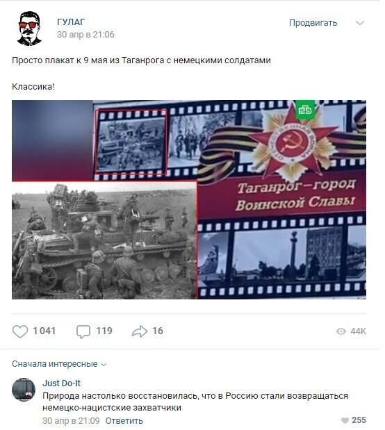
Task: Open the Just Do-It profile name
Action: click(x=61, y=383)
